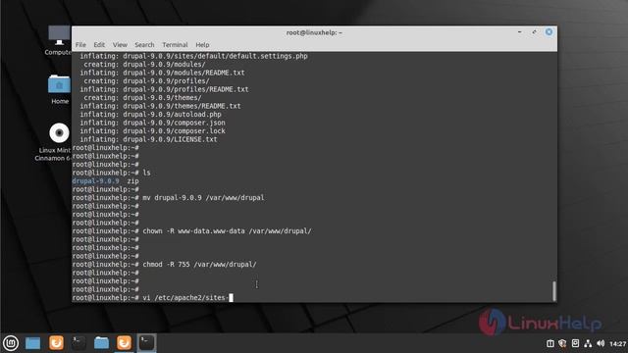Open the update manager shield tray icon
This screenshot has width=628, height=353.
562,343
